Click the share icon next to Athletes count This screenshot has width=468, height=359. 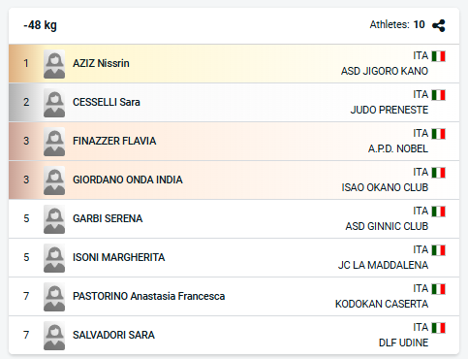439,25
